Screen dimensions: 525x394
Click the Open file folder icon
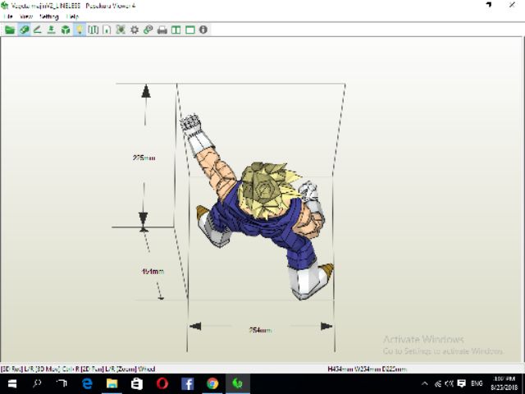point(10,30)
